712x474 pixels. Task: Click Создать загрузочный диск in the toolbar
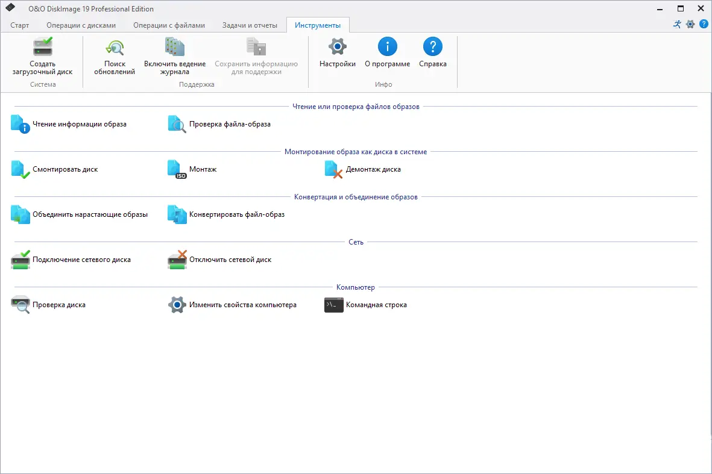pos(43,55)
